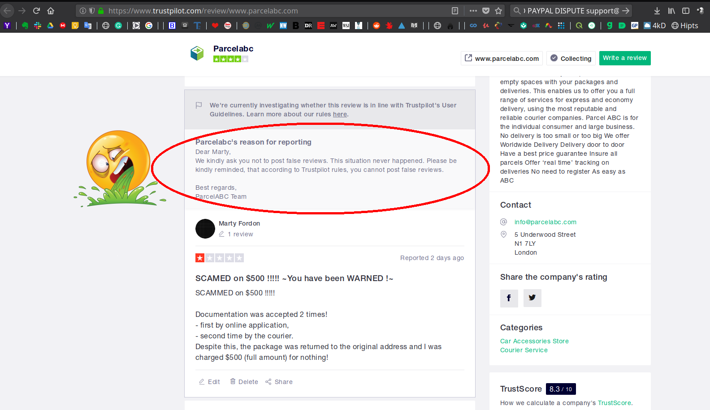Open the downloads arrow icon

pyautogui.click(x=657, y=11)
